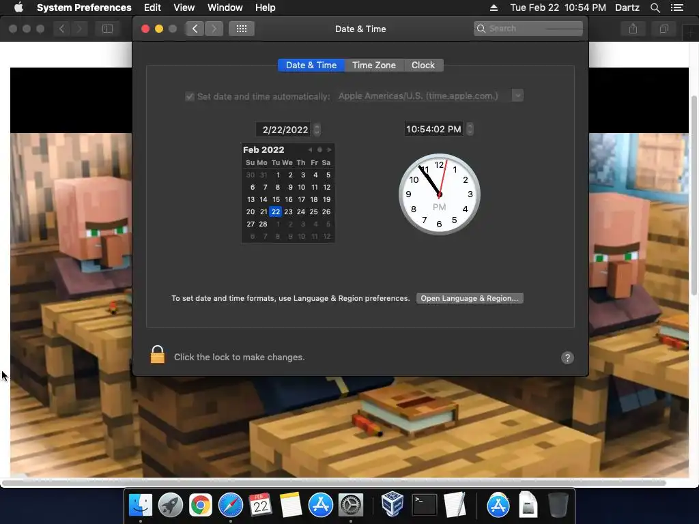Open the Edit menu

(x=152, y=8)
